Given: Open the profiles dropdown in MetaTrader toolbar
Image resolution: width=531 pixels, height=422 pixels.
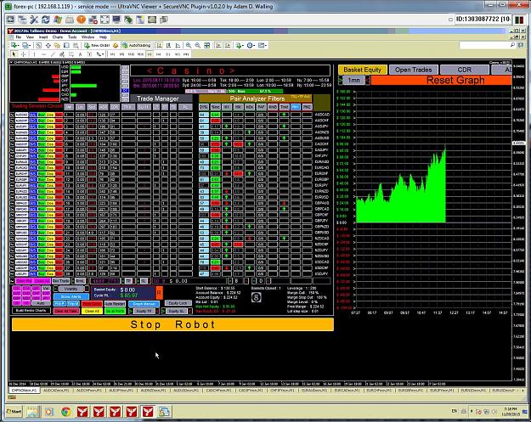Looking at the screenshot, I should coord(26,45).
